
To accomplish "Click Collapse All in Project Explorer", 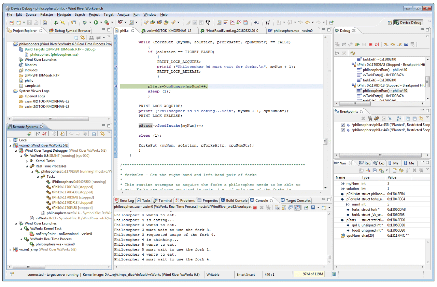I will [x=76, y=38].
